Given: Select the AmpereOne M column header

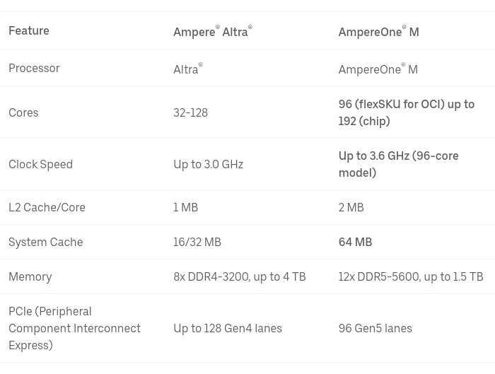Looking at the screenshot, I should (x=378, y=31).
